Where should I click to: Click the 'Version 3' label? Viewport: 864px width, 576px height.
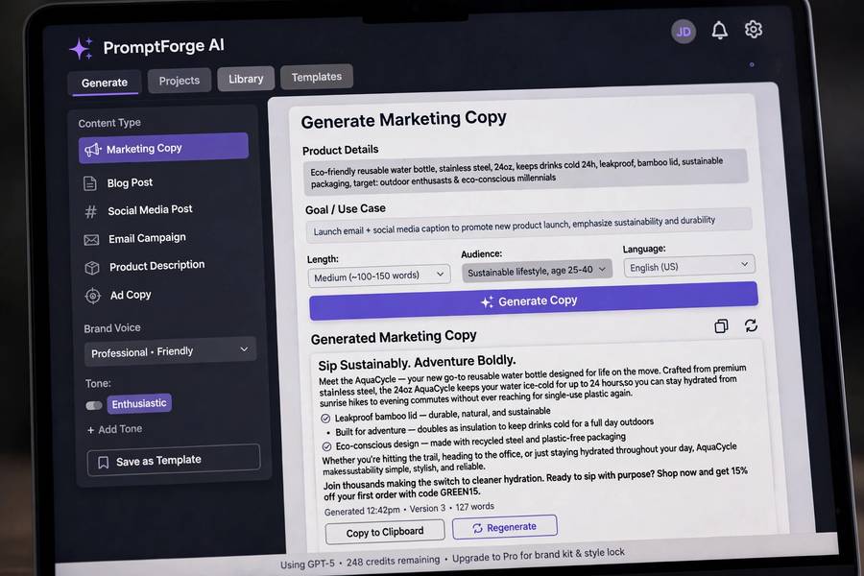pyautogui.click(x=427, y=509)
